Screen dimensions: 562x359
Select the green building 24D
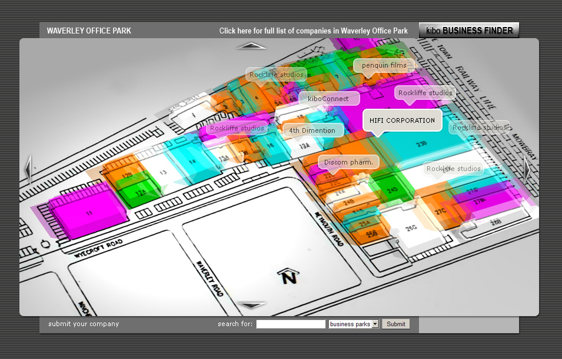point(391,190)
